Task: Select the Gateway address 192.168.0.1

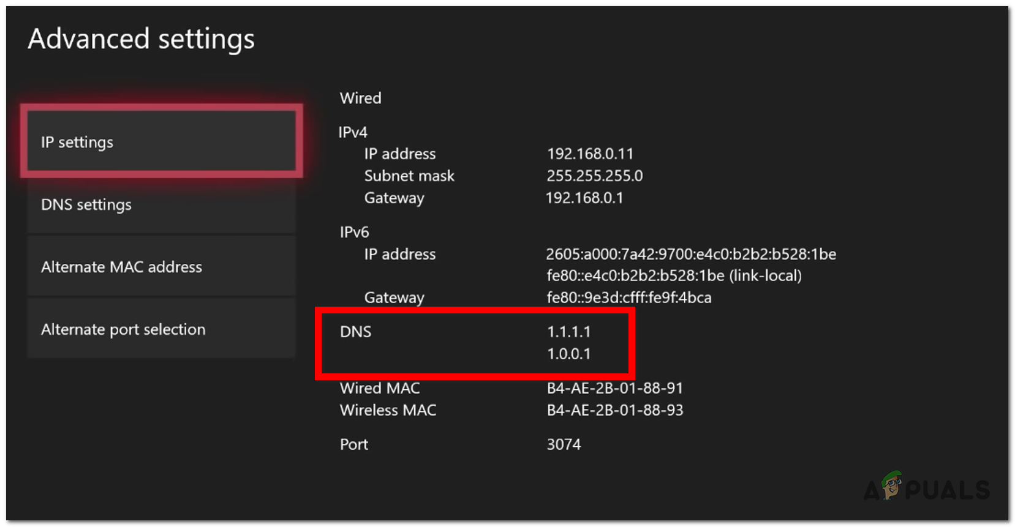Action: point(584,198)
